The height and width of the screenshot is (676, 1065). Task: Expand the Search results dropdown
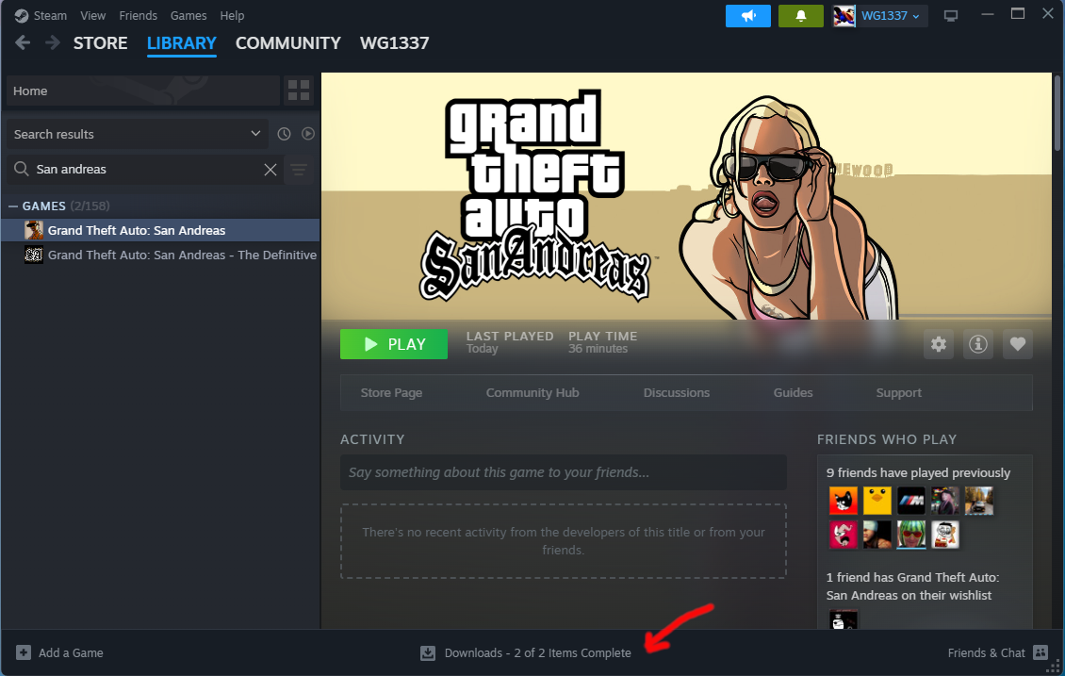pos(138,134)
